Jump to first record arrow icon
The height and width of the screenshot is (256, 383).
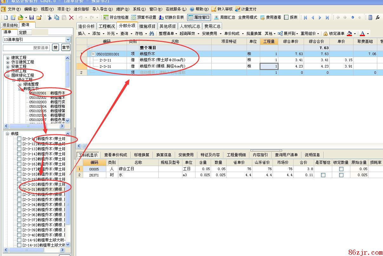(x=305, y=18)
